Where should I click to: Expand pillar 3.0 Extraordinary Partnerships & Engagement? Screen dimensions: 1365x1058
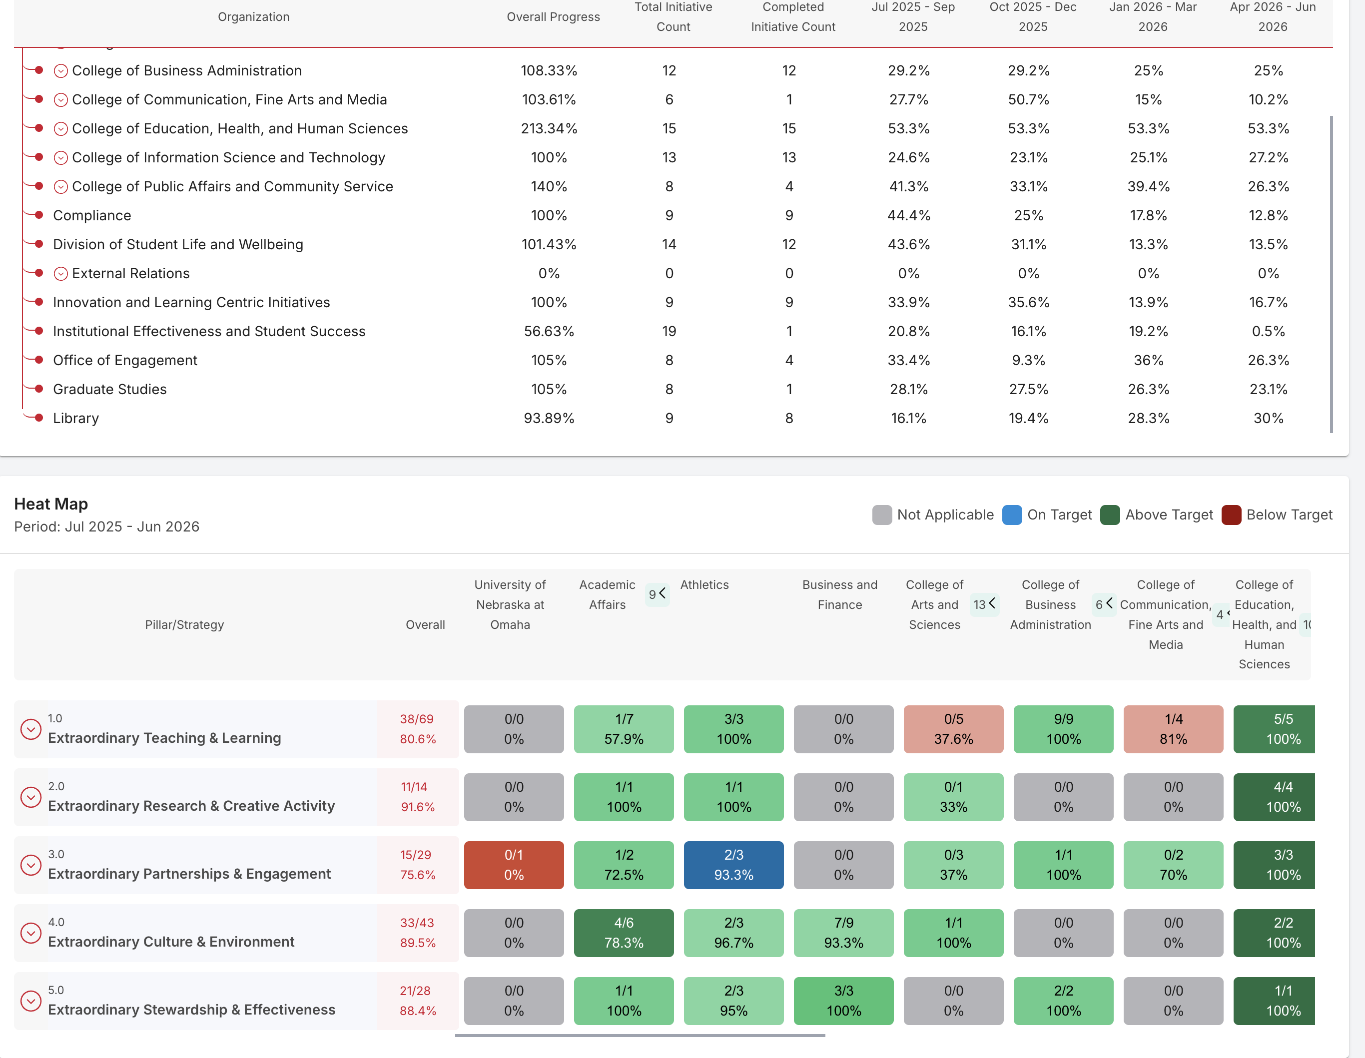[x=30, y=865]
